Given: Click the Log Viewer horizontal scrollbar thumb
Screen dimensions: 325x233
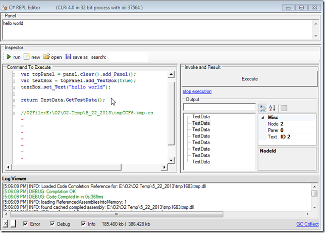Looking at the screenshot, I should (x=117, y=214).
